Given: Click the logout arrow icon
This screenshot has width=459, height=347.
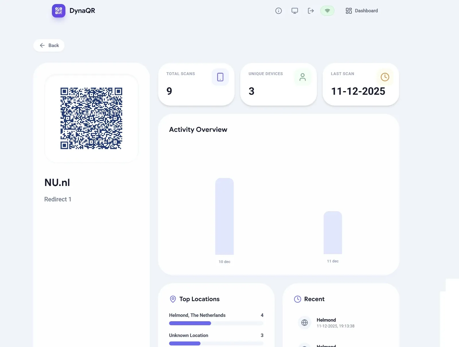Looking at the screenshot, I should pyautogui.click(x=311, y=11).
